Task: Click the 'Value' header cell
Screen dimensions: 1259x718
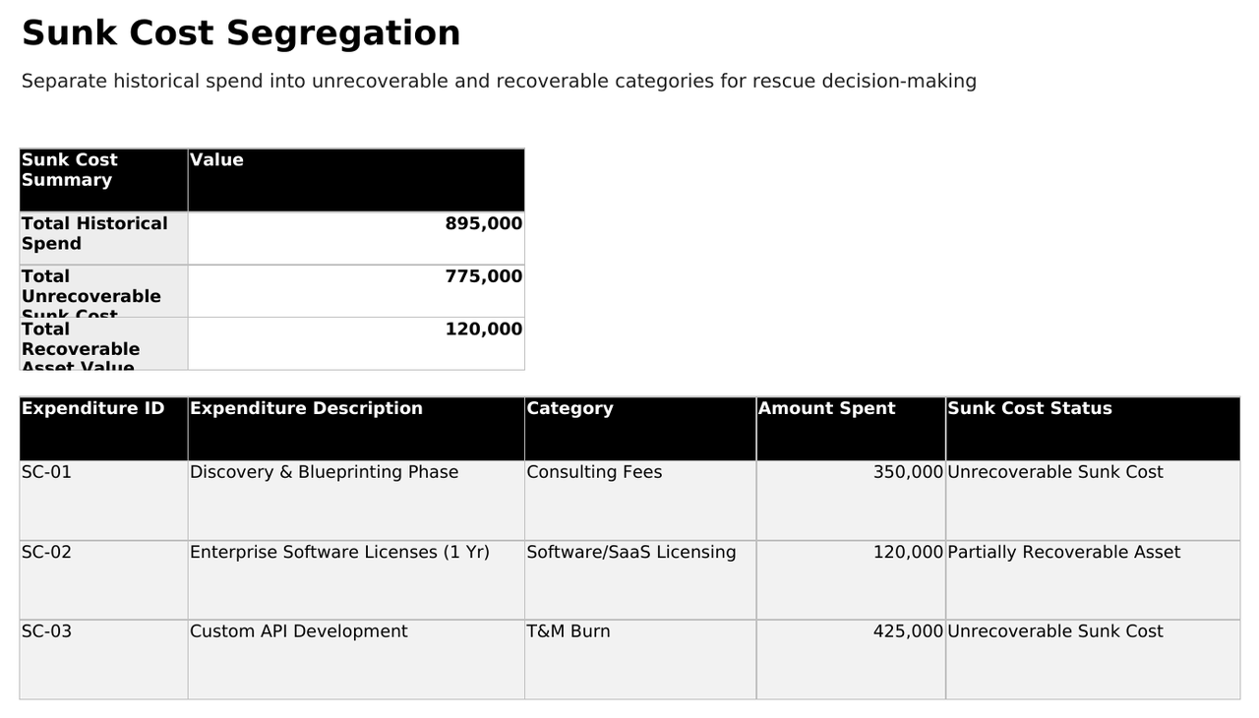Action: click(x=356, y=180)
